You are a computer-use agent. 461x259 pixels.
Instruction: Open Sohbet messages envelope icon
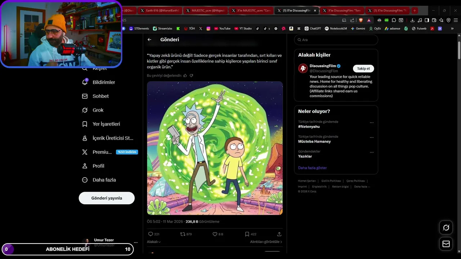pos(85,96)
